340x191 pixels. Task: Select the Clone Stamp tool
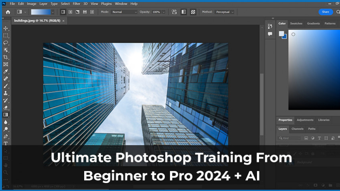(6, 93)
